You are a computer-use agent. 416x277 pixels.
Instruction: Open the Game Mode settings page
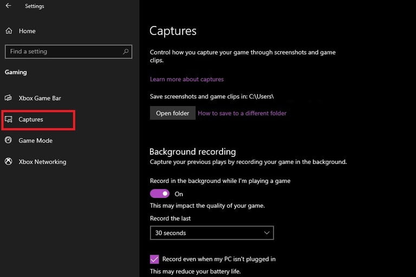(x=36, y=141)
